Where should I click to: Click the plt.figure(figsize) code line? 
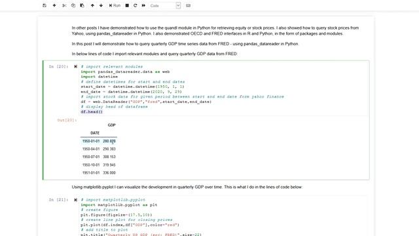point(117,215)
